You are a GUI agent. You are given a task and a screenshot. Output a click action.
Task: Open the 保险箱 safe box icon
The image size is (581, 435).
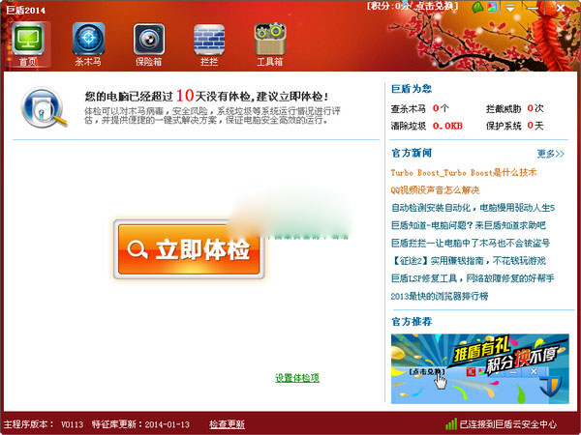tap(149, 43)
